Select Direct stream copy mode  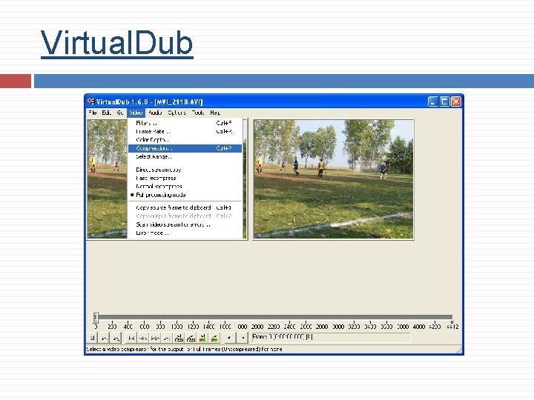click(185, 170)
